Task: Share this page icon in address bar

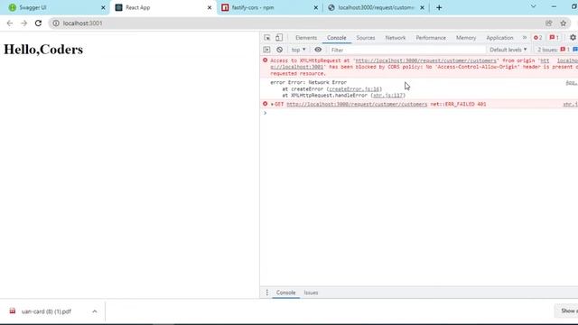Action: click(549, 23)
